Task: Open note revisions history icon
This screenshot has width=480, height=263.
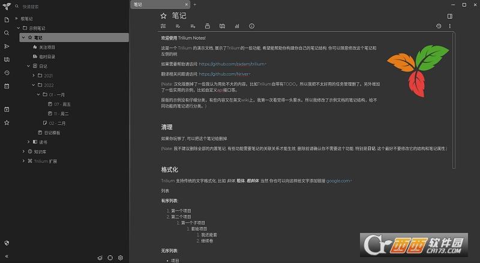Action: coord(439,26)
